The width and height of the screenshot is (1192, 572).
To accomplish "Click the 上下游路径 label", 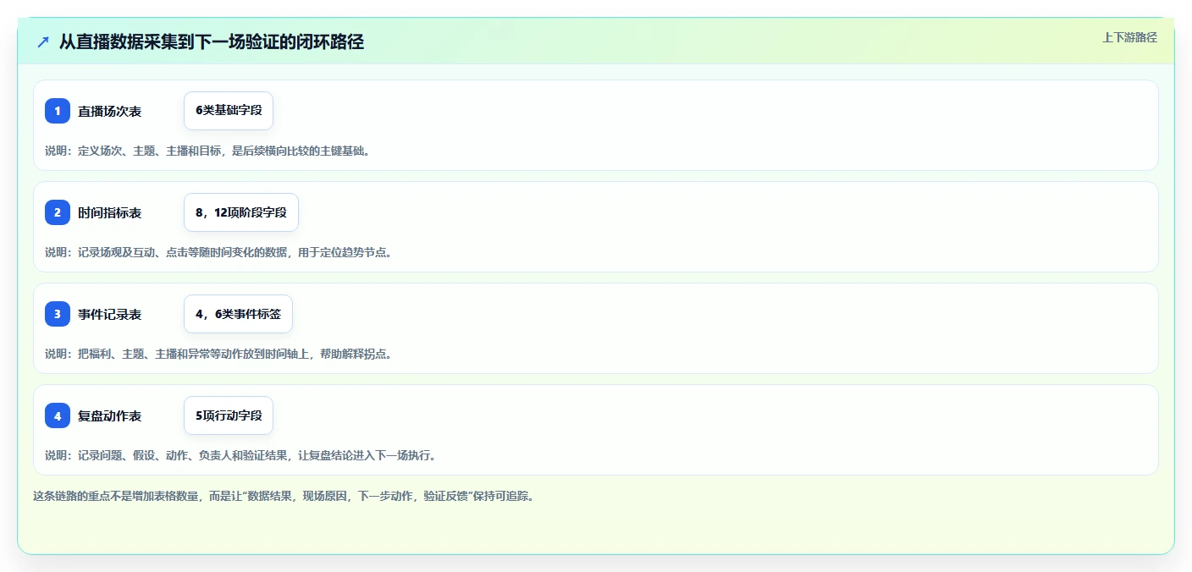I will 1129,37.
